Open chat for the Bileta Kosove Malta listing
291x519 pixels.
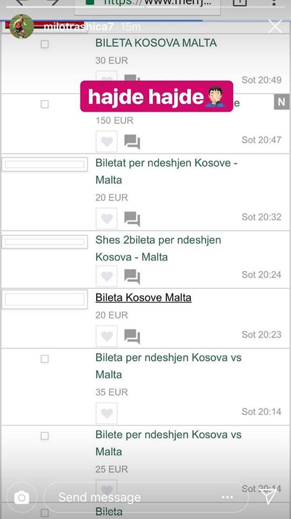pyautogui.click(x=132, y=336)
